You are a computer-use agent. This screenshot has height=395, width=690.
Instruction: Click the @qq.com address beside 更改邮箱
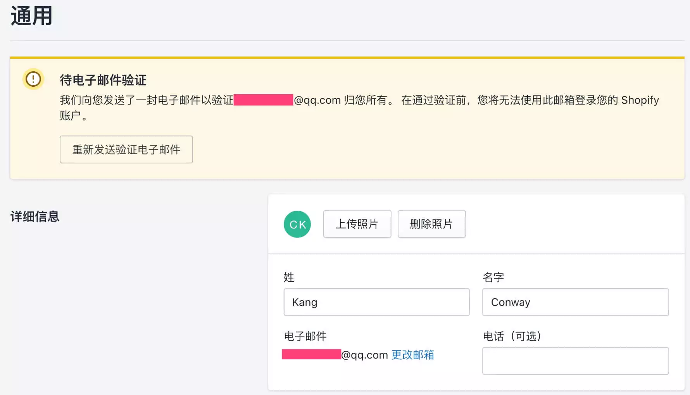point(364,355)
